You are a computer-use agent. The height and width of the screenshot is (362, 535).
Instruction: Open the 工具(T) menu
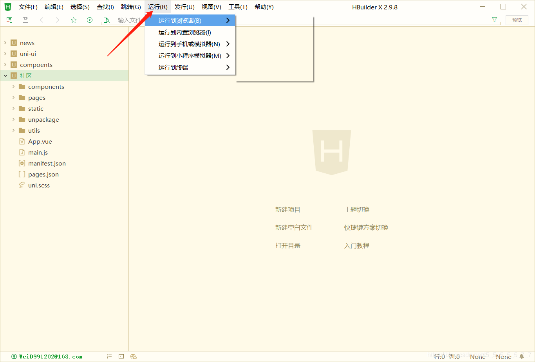tap(238, 7)
